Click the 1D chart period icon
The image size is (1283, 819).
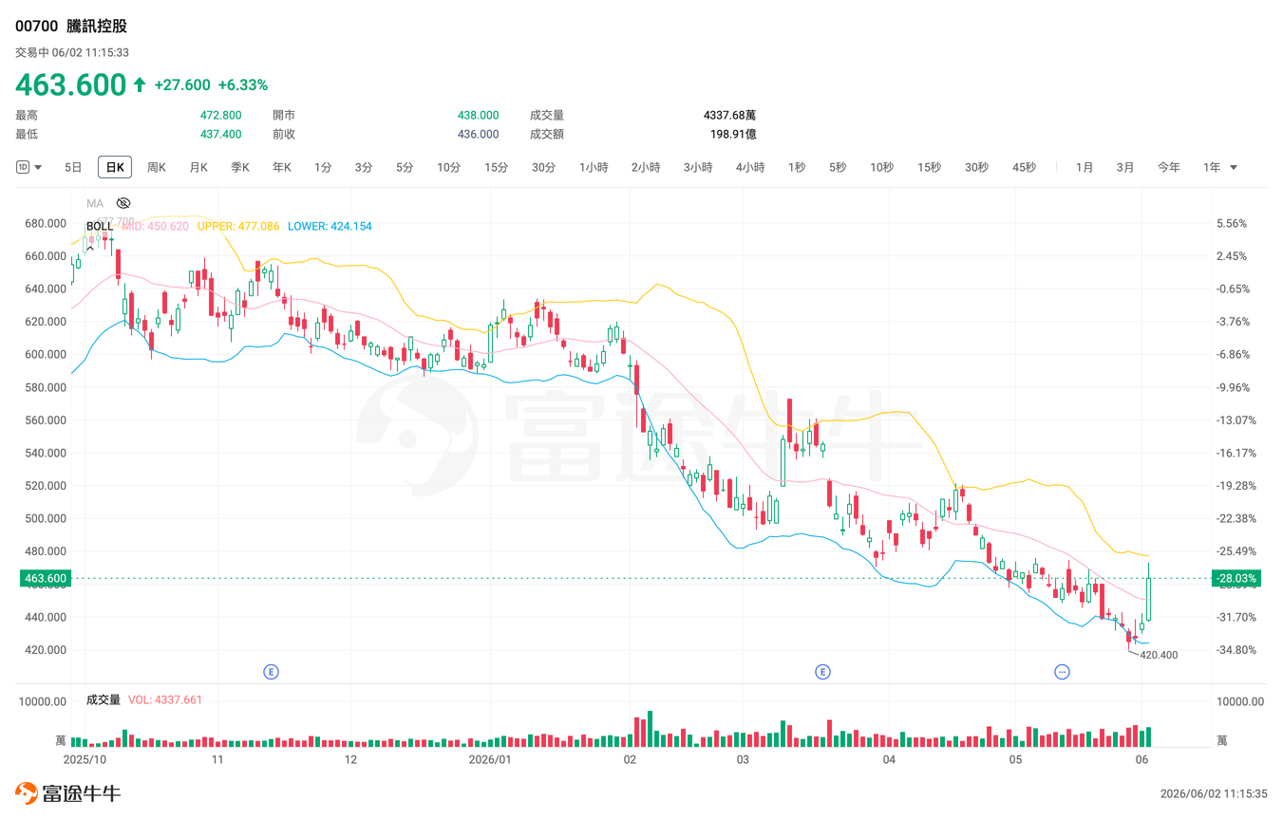click(x=23, y=167)
